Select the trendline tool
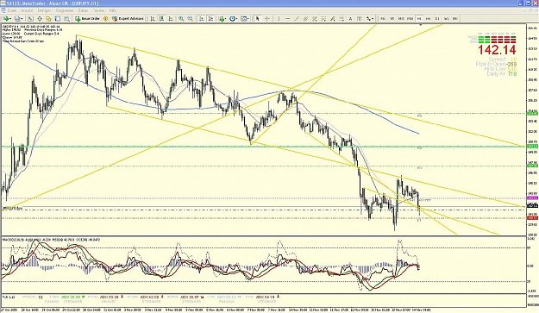This screenshot has height=313, width=539. tap(297, 19)
